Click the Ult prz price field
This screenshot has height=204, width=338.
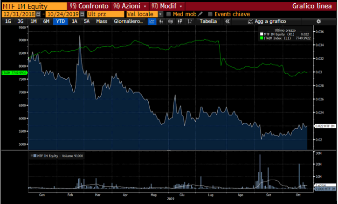[x=105, y=14]
